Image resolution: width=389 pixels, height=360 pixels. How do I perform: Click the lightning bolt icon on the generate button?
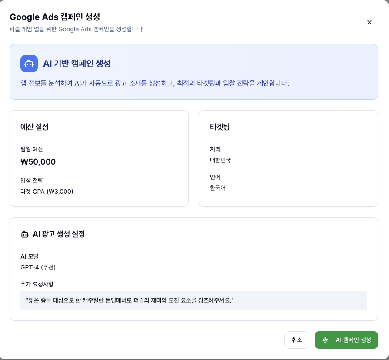coord(325,340)
